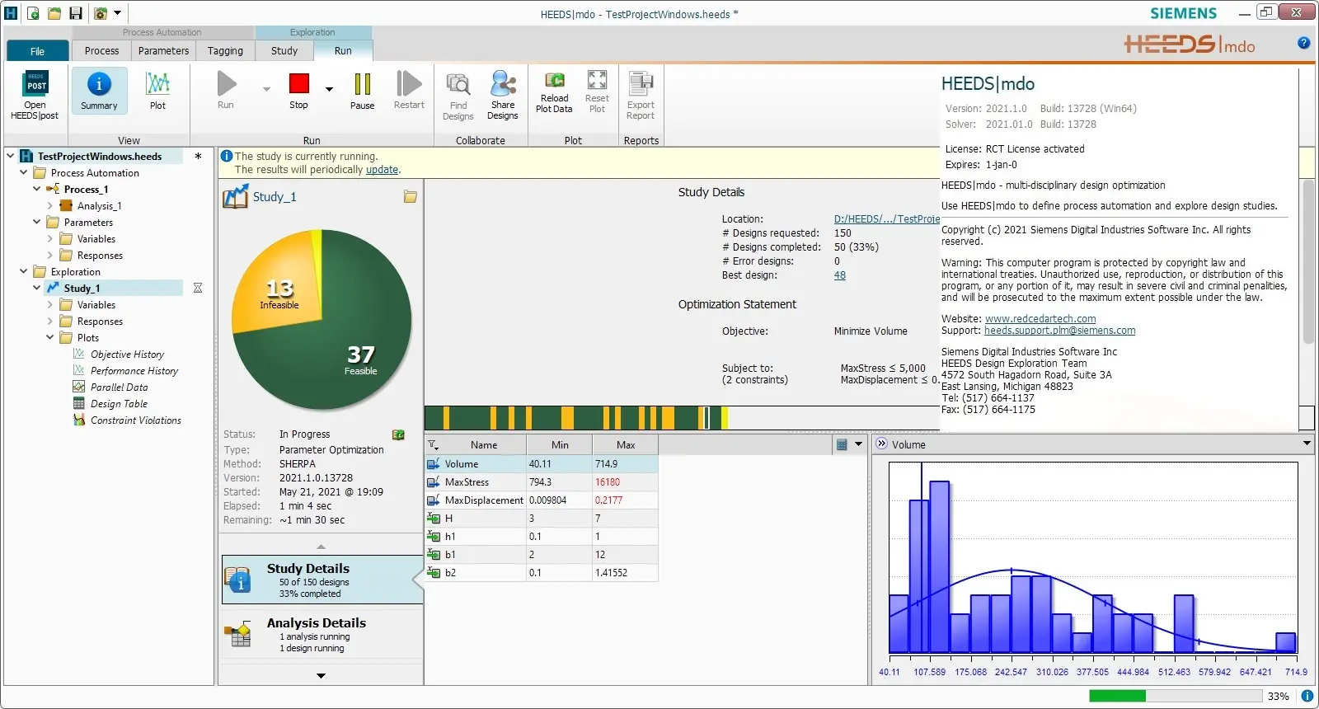
Task: Click the New project icon in title bar
Action: pyautogui.click(x=33, y=13)
